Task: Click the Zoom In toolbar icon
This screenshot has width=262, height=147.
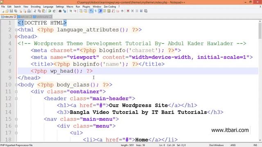Action: (70, 11)
